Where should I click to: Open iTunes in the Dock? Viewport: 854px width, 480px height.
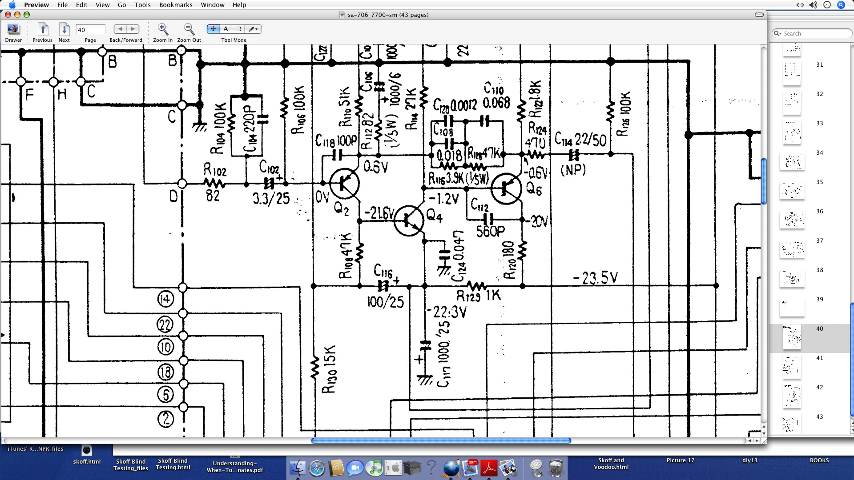pos(375,468)
